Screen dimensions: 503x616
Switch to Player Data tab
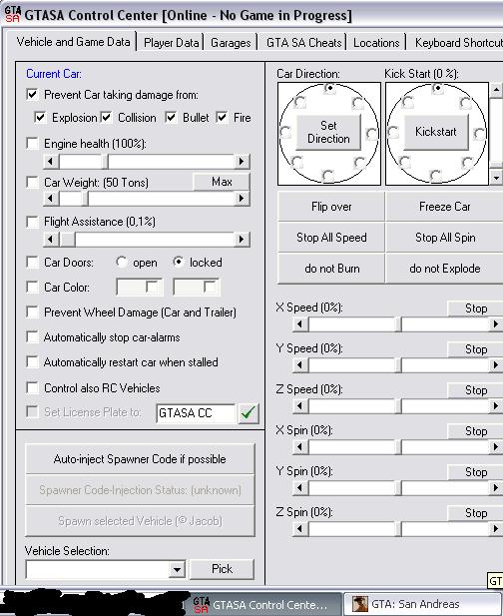[172, 42]
